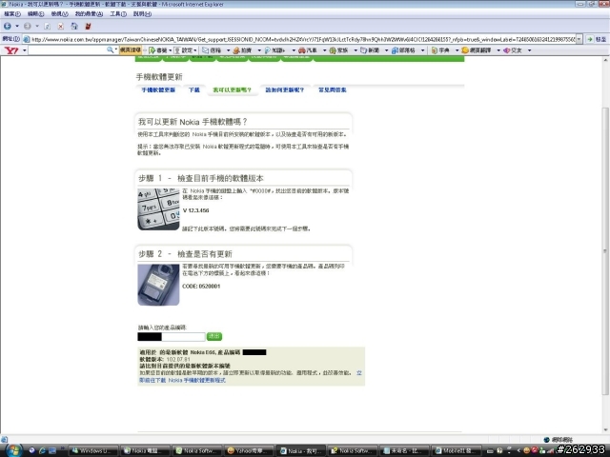Viewport: 610px width, 457px height.
Task: Select the 該如何更新呢? page tab
Action: click(285, 89)
